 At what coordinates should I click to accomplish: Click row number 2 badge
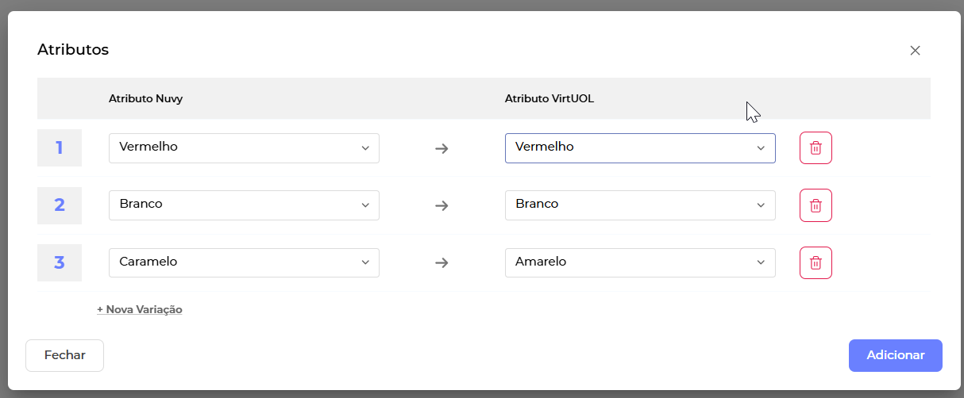(x=60, y=205)
